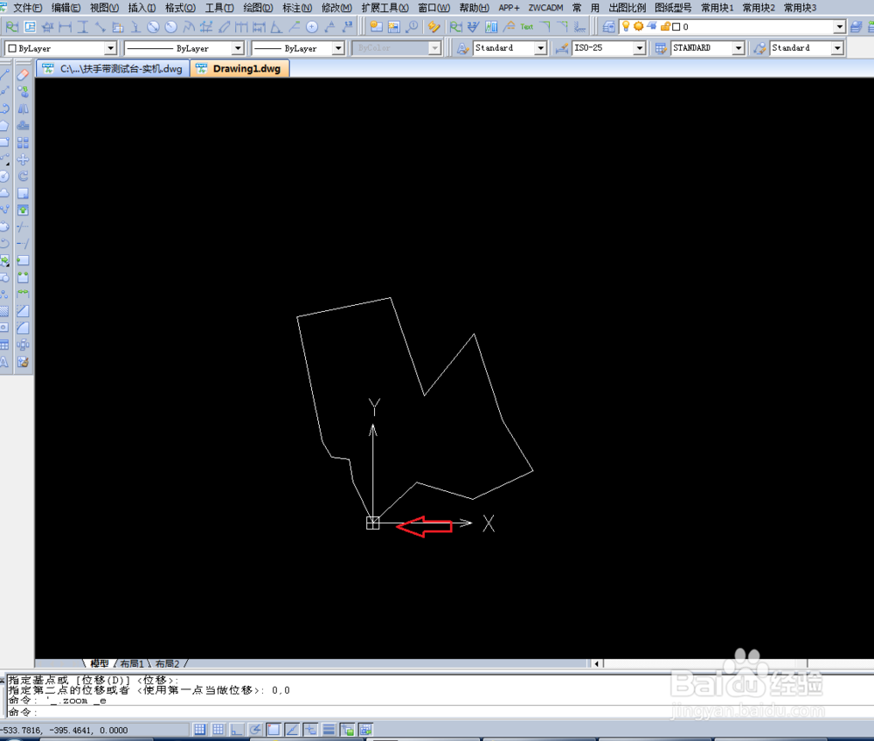874x741 pixels.
Task: Toggle Polar tracking in status bar
Action: 255,730
